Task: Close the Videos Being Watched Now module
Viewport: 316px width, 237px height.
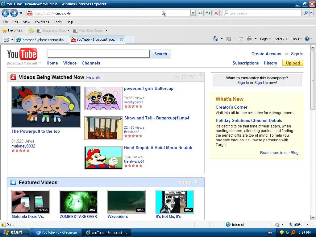Action: click(201, 77)
